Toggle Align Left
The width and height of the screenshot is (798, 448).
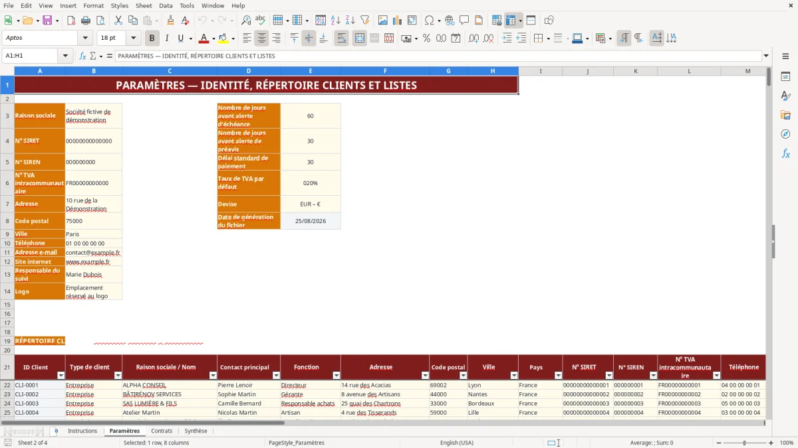[x=247, y=38]
